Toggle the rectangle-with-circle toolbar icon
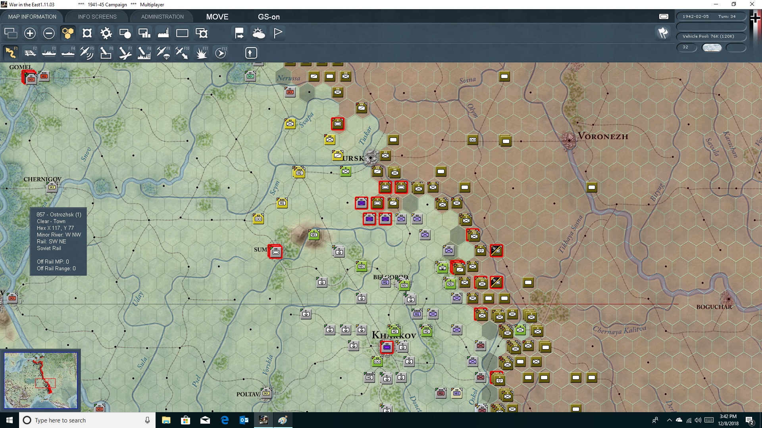Viewport: 762px width, 428px height. click(x=125, y=33)
